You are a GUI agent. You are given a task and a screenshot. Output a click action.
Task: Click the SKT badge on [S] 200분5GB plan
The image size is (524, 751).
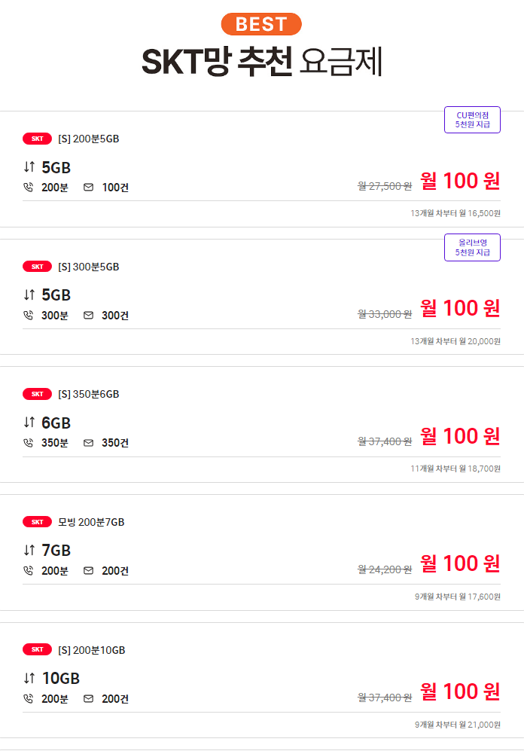(36, 139)
